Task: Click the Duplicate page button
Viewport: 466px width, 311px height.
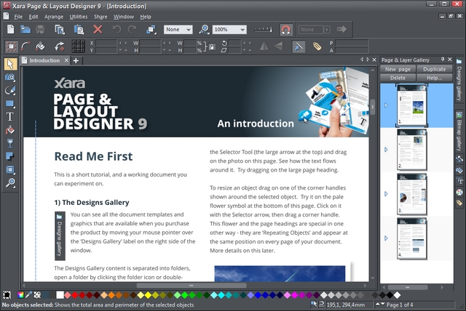Action: [434, 69]
